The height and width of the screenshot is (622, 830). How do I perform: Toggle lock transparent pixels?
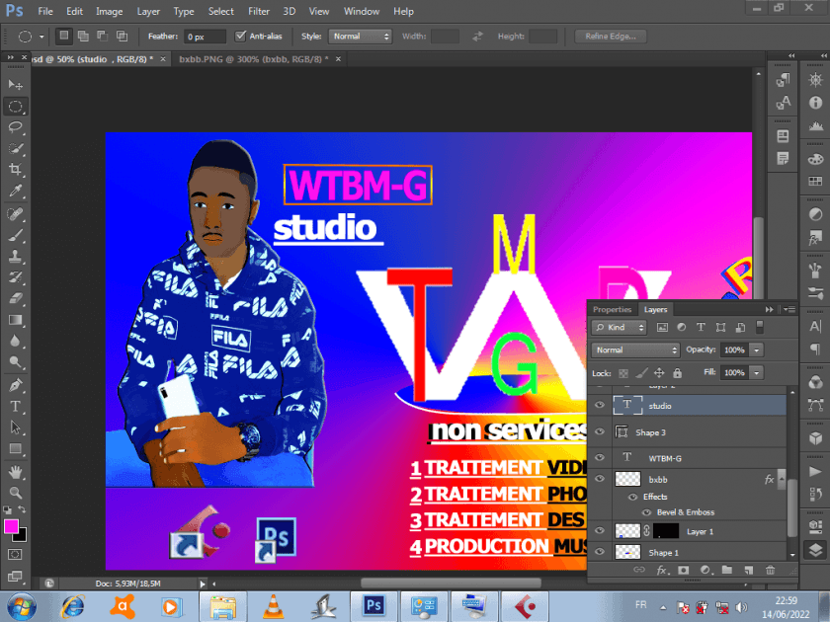tap(623, 373)
